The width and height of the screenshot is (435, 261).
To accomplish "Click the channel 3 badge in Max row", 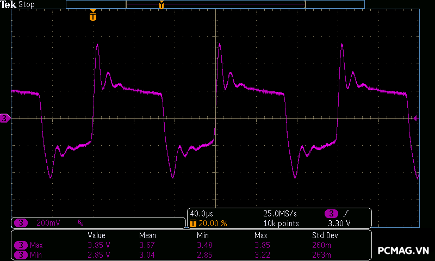I will coord(21,245).
